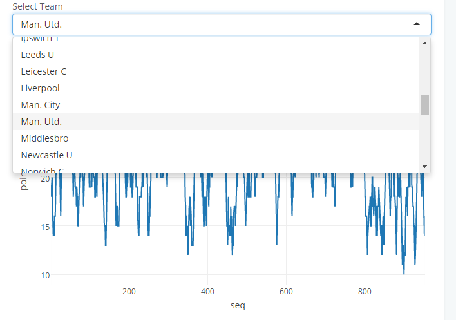456x320 pixels.
Task: Click the list scrollbar up arrow
Action: [424, 43]
